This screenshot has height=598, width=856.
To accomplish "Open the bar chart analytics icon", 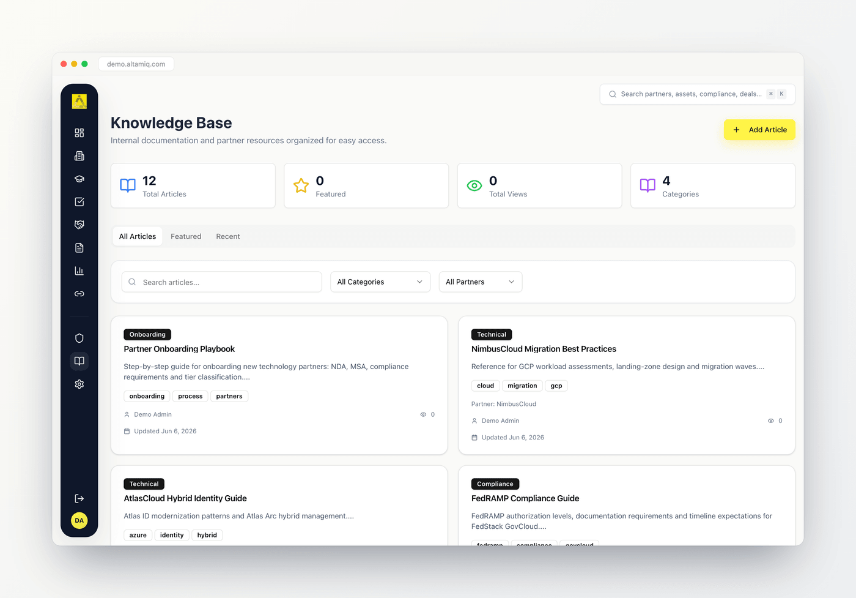I will click(x=79, y=271).
